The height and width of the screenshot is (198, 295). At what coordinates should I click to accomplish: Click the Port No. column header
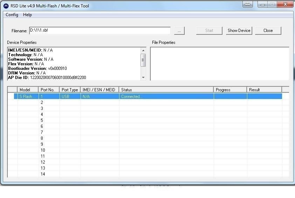pos(49,90)
